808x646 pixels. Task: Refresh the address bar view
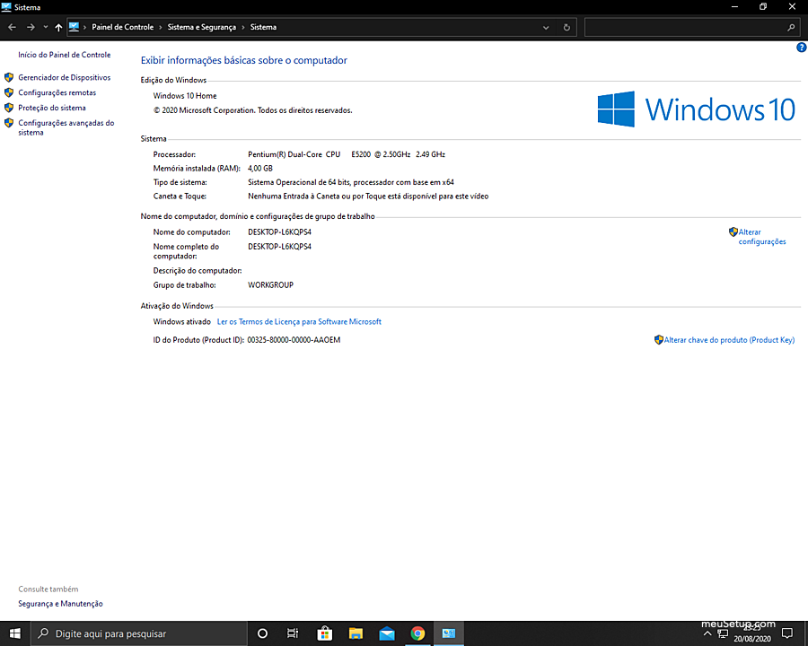click(566, 28)
